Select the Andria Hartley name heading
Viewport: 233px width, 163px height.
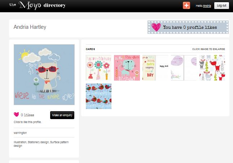(30, 27)
